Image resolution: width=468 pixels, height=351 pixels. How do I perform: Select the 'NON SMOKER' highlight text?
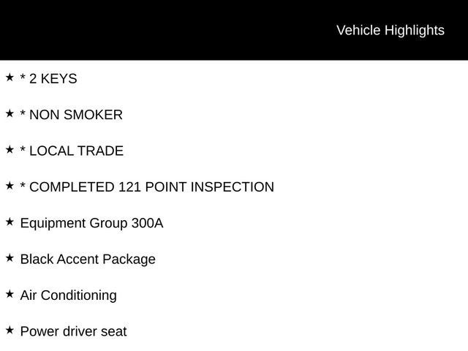pos(76,115)
